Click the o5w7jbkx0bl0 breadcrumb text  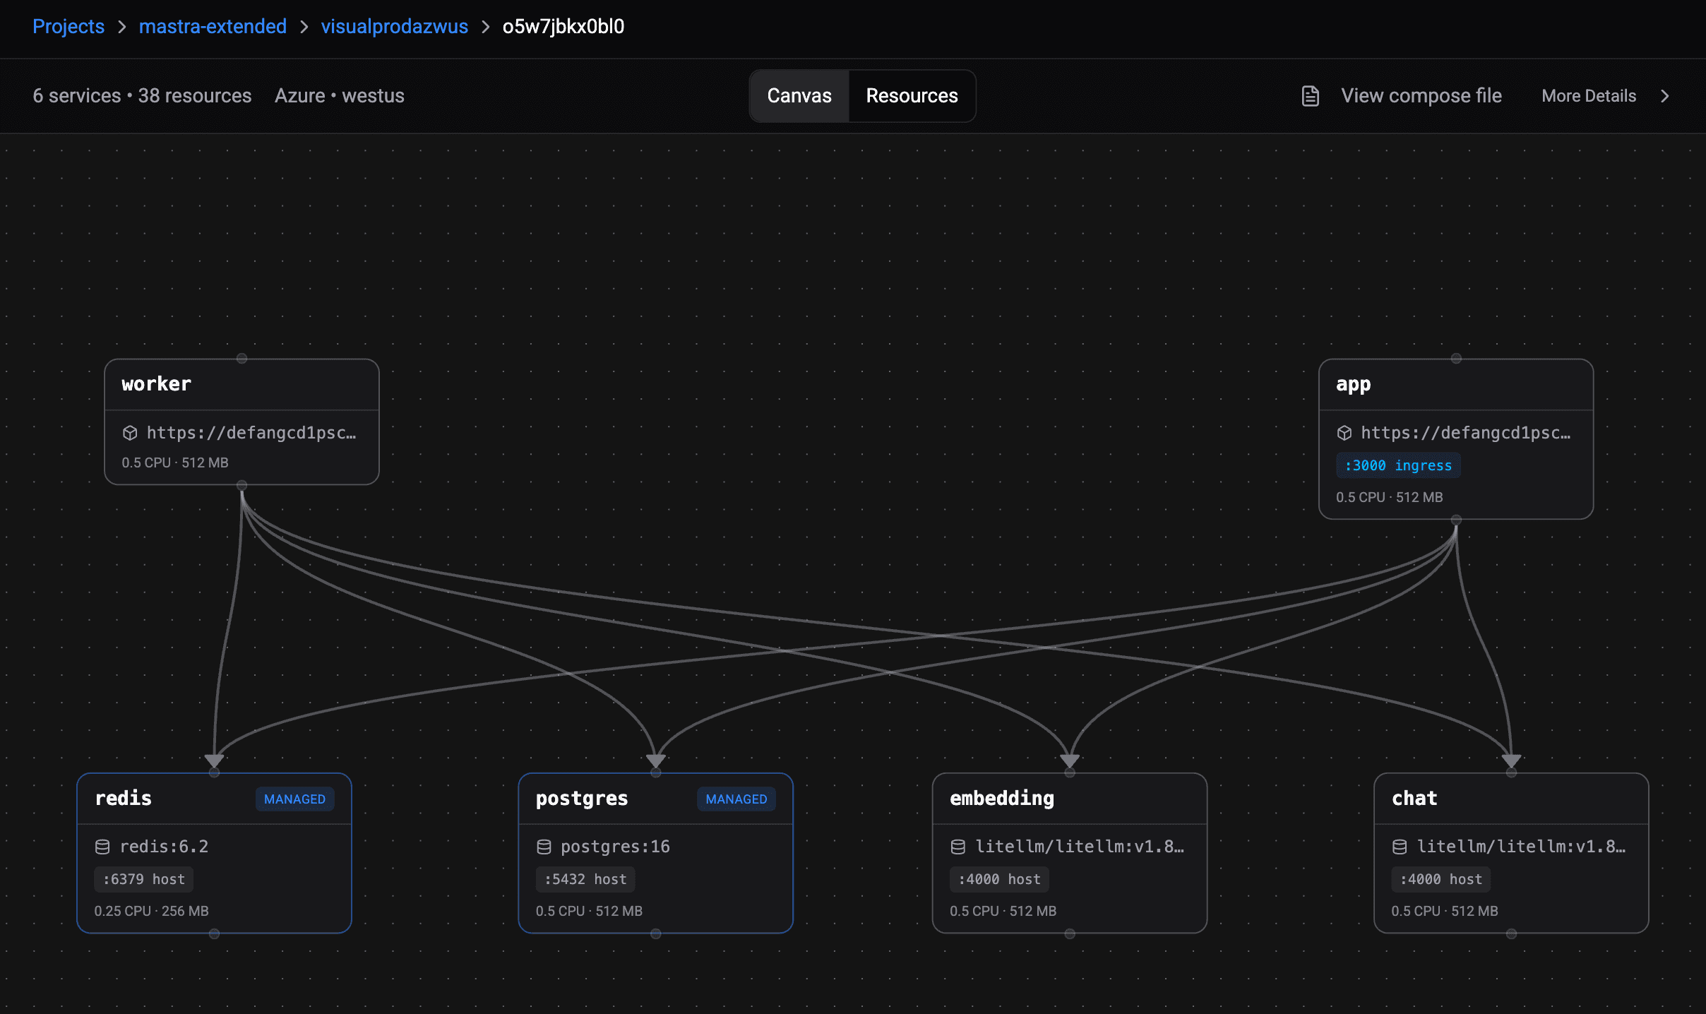pyautogui.click(x=563, y=27)
